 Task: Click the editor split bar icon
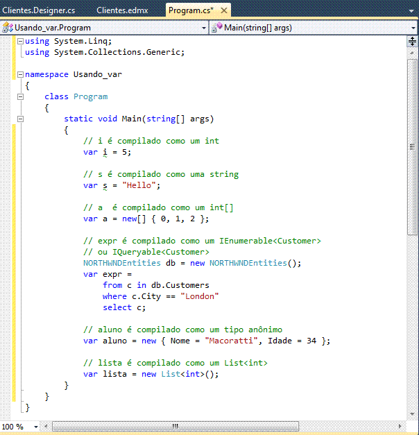412,42
